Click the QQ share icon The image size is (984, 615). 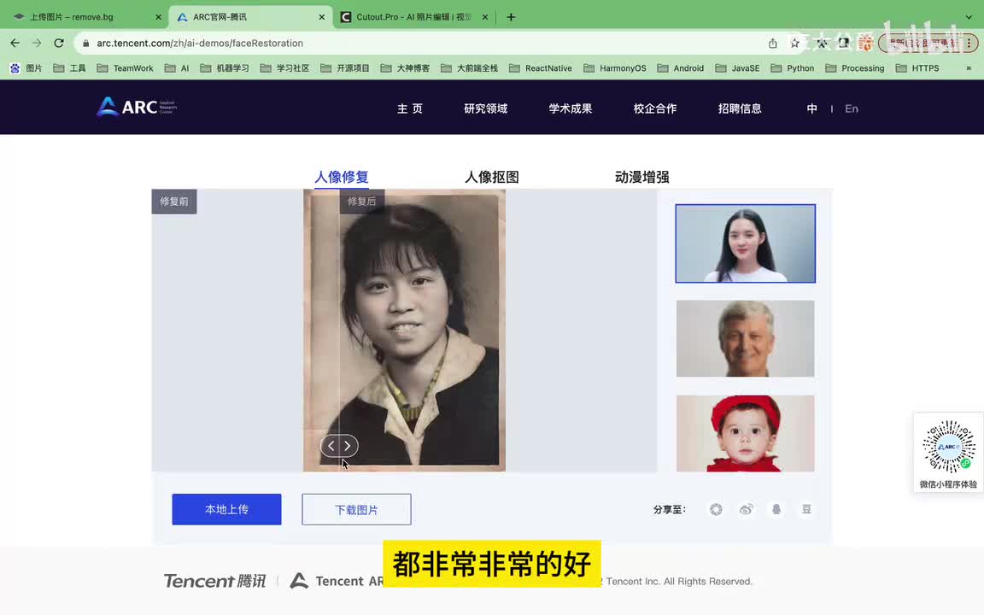tap(776, 509)
